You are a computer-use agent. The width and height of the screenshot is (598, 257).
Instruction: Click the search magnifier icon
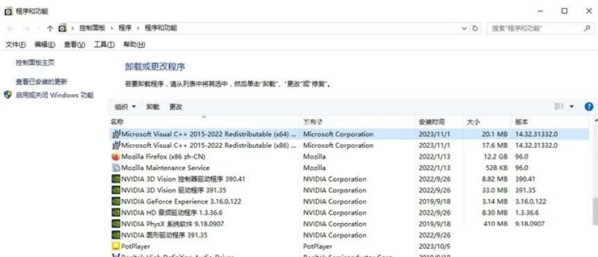(587, 28)
